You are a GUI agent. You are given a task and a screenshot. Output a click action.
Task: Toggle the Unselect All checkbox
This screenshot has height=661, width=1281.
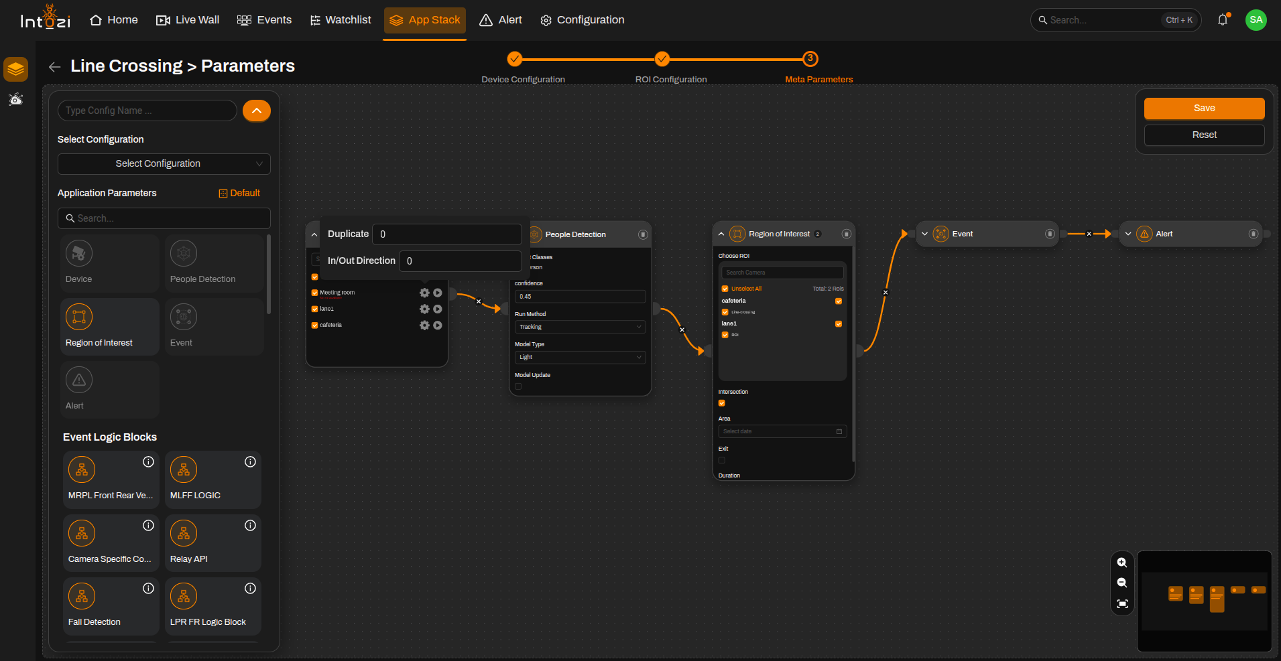(725, 289)
